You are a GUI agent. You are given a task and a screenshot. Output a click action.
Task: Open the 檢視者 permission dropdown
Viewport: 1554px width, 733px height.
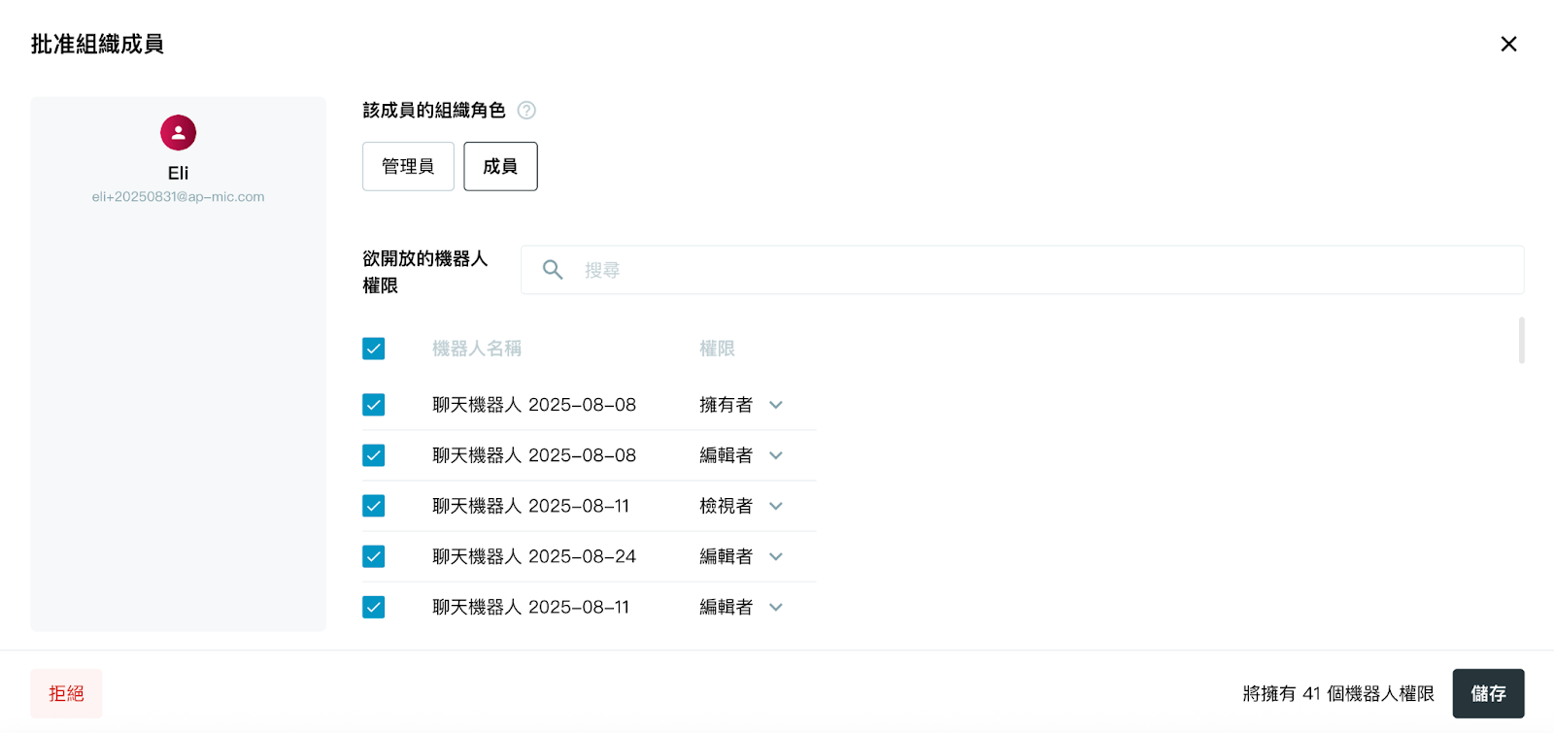pos(775,506)
